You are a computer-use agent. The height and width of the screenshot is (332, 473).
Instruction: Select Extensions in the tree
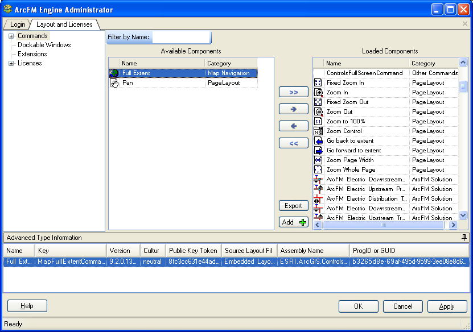click(32, 54)
